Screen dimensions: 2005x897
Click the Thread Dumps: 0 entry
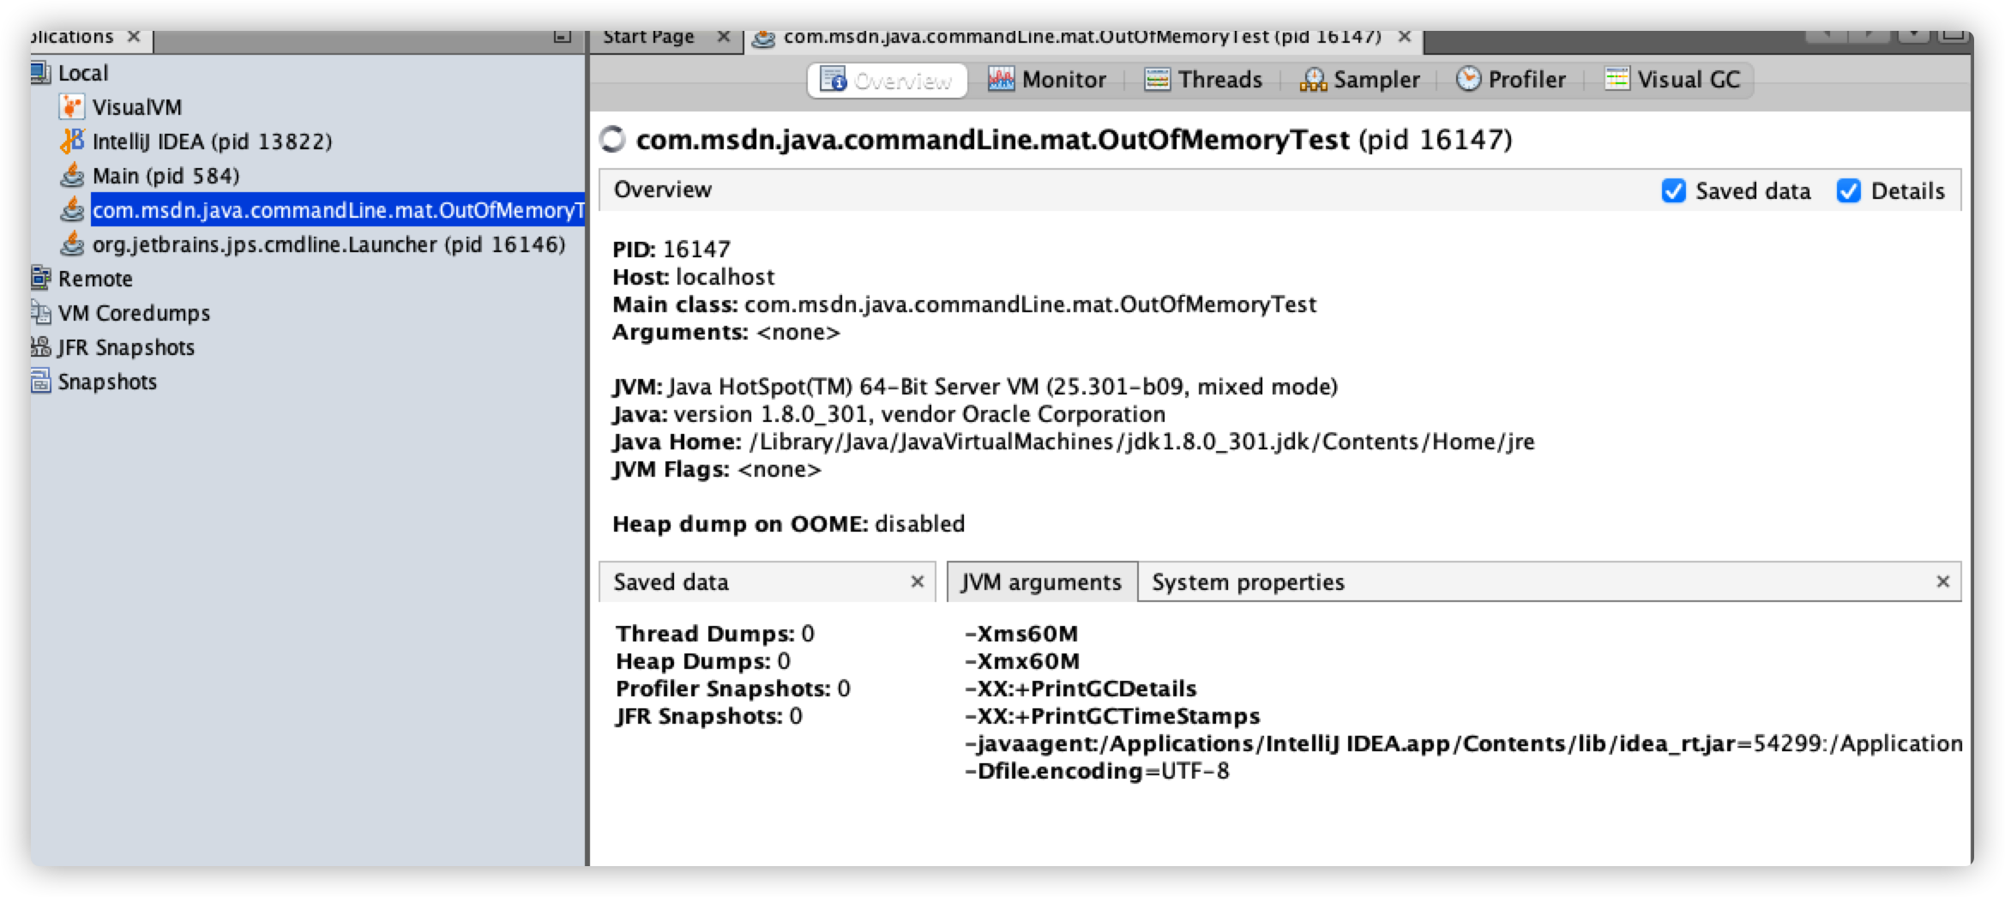[715, 634]
